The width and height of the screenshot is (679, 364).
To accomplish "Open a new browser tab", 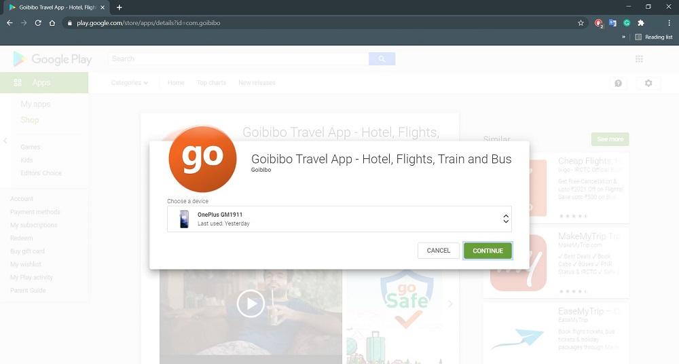I will (x=119, y=7).
